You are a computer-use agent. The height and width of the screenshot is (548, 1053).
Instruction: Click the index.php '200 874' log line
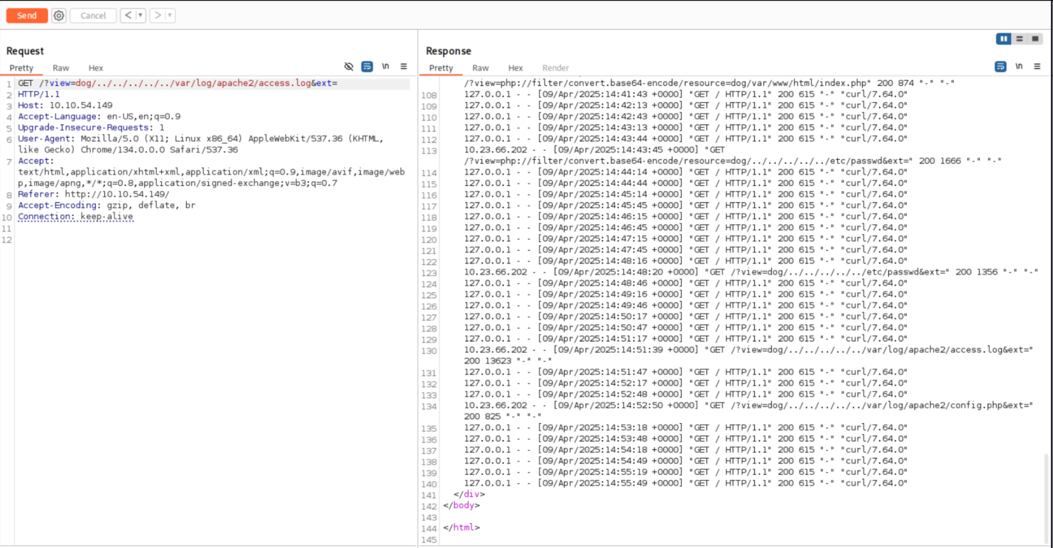tap(709, 83)
